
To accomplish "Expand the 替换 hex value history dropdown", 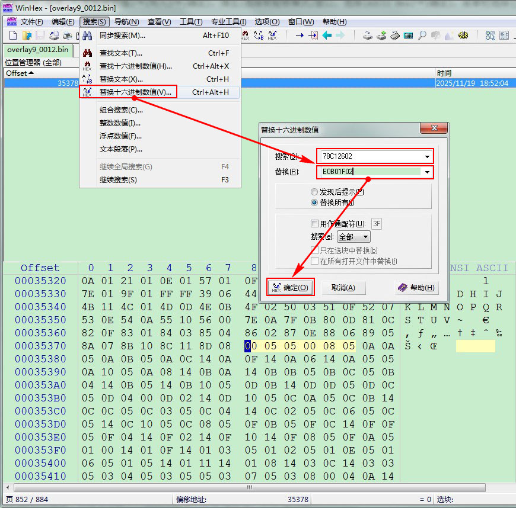I will click(x=427, y=172).
